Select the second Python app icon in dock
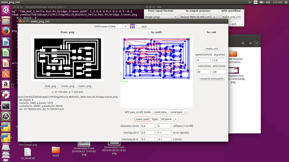289x162 pixels. (6, 138)
